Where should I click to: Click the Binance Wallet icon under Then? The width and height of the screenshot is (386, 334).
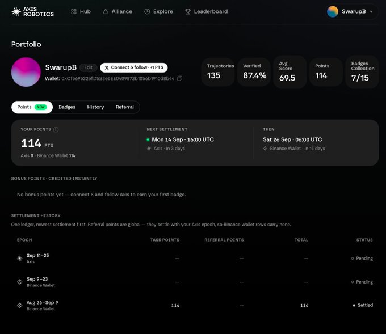point(265,149)
